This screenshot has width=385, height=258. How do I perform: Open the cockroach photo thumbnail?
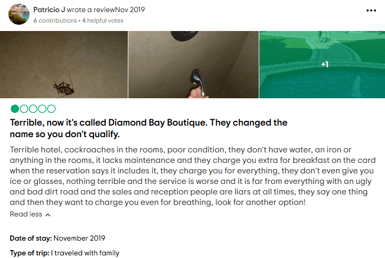(x=64, y=65)
